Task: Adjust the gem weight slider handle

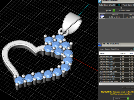Action: click(121, 8)
